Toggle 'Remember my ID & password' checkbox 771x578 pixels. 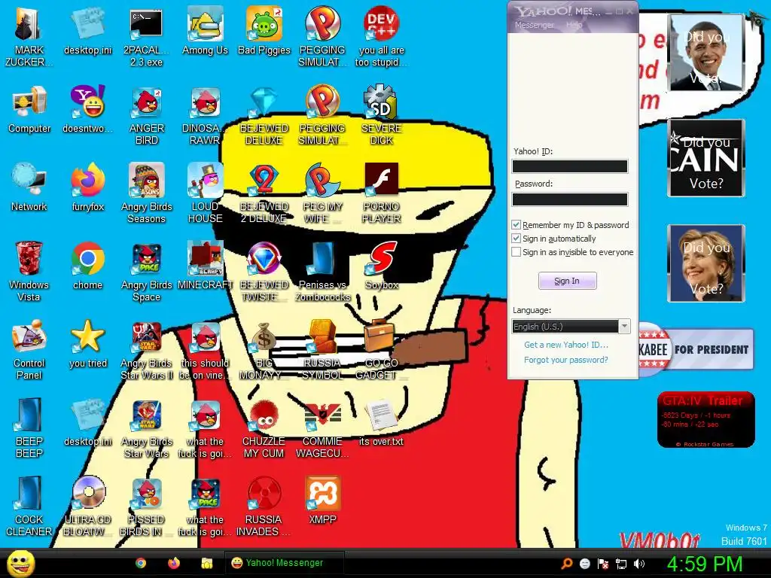[x=517, y=225]
